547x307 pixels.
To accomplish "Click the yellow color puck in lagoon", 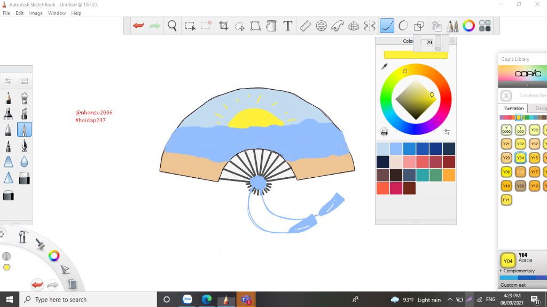I will coord(6,267).
